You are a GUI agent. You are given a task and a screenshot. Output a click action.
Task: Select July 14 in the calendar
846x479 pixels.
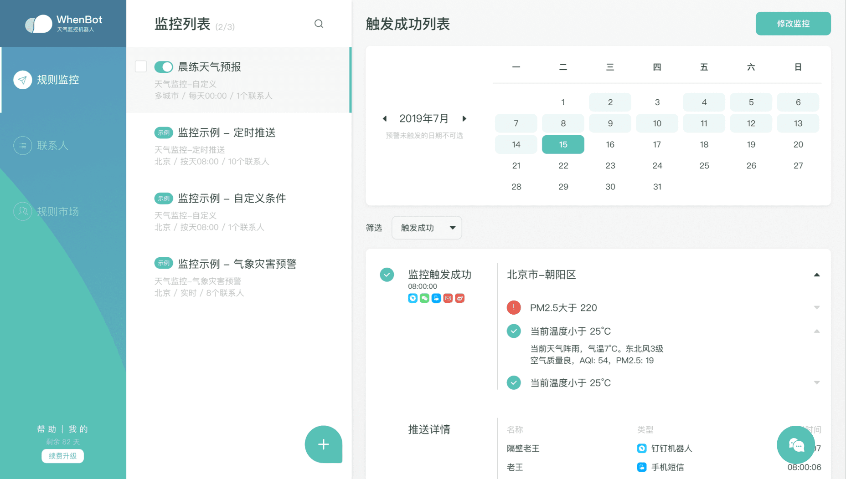(516, 144)
